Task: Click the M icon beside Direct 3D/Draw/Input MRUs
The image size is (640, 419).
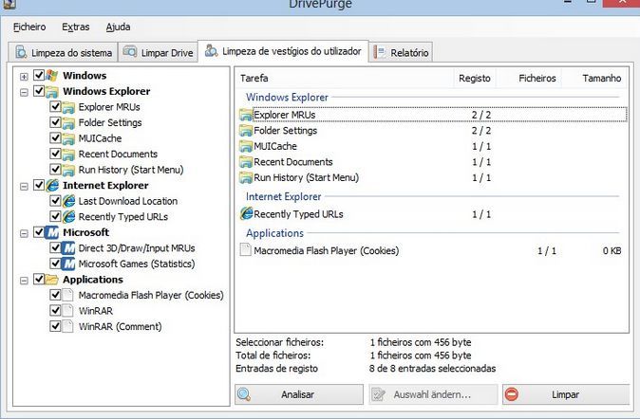Action: pos(68,248)
